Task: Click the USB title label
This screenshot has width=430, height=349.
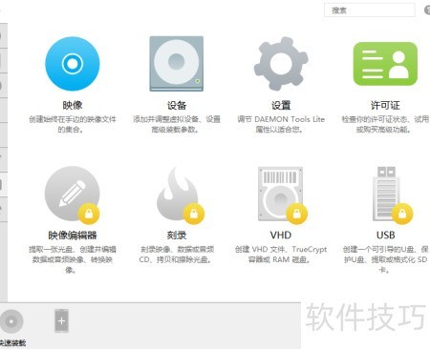Action: pyautogui.click(x=385, y=236)
